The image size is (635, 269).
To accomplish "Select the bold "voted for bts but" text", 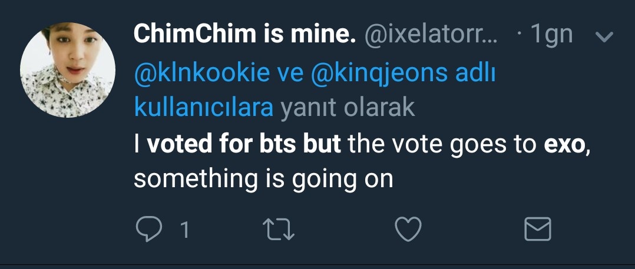I will (244, 144).
